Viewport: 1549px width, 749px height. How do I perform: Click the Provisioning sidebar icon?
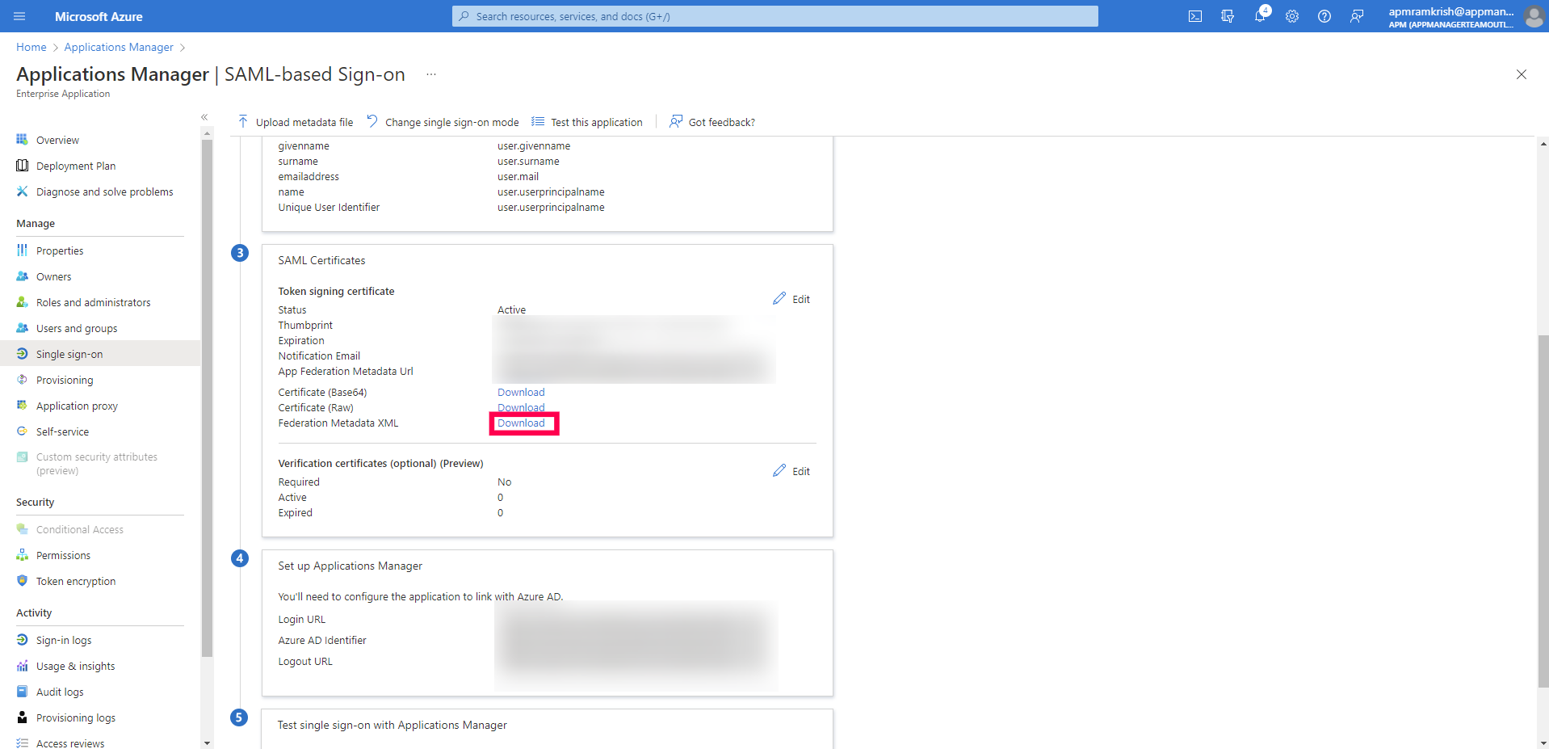[x=22, y=380]
